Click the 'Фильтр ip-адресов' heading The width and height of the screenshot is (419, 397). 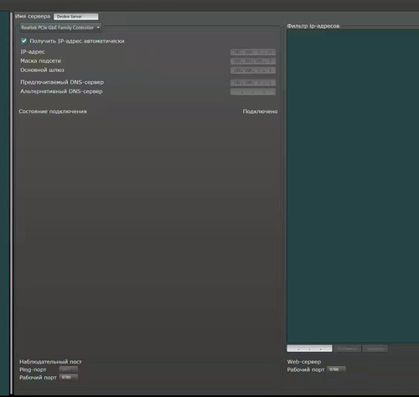(x=313, y=26)
